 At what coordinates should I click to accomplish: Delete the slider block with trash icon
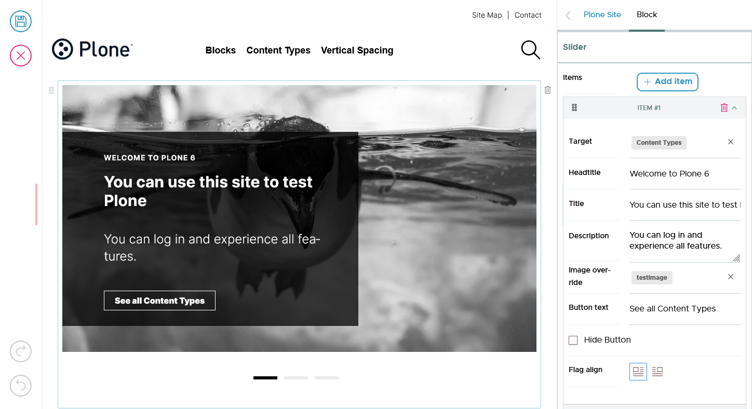pos(547,90)
